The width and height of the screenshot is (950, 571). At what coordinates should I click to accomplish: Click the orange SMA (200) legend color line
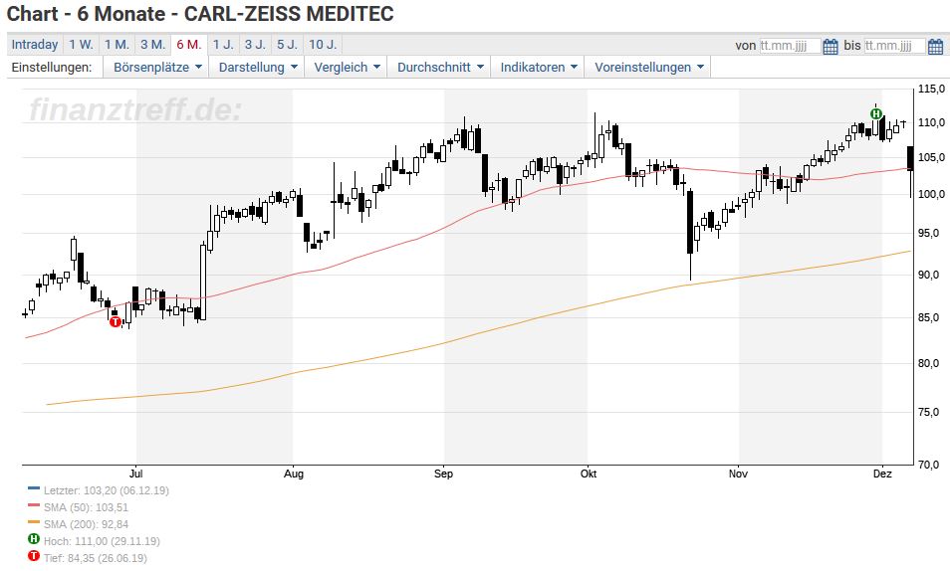click(34, 522)
